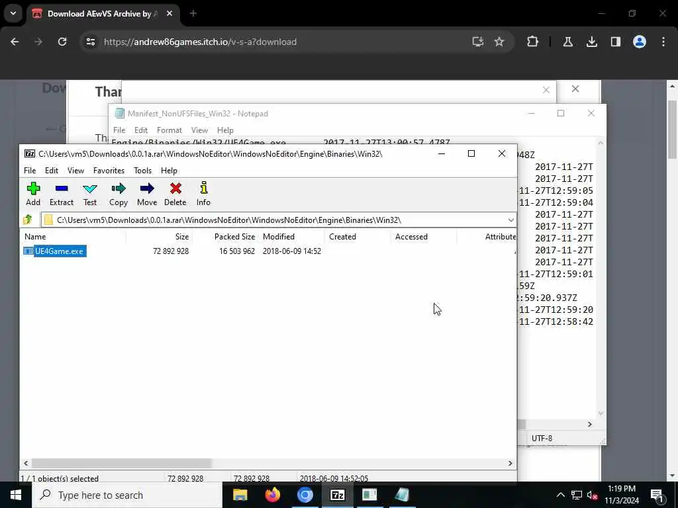Open Notepad's View menu

point(199,130)
